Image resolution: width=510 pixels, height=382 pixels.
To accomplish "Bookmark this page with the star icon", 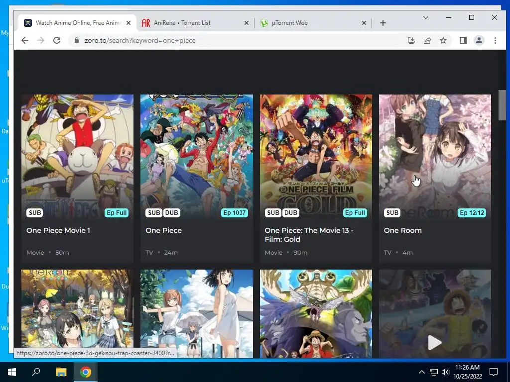I will (443, 40).
